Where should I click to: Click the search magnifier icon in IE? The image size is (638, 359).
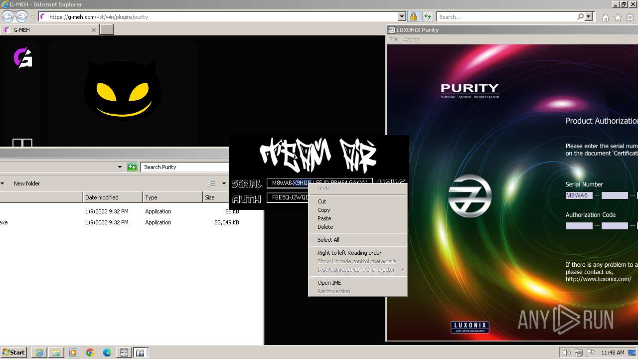pyautogui.click(x=580, y=16)
